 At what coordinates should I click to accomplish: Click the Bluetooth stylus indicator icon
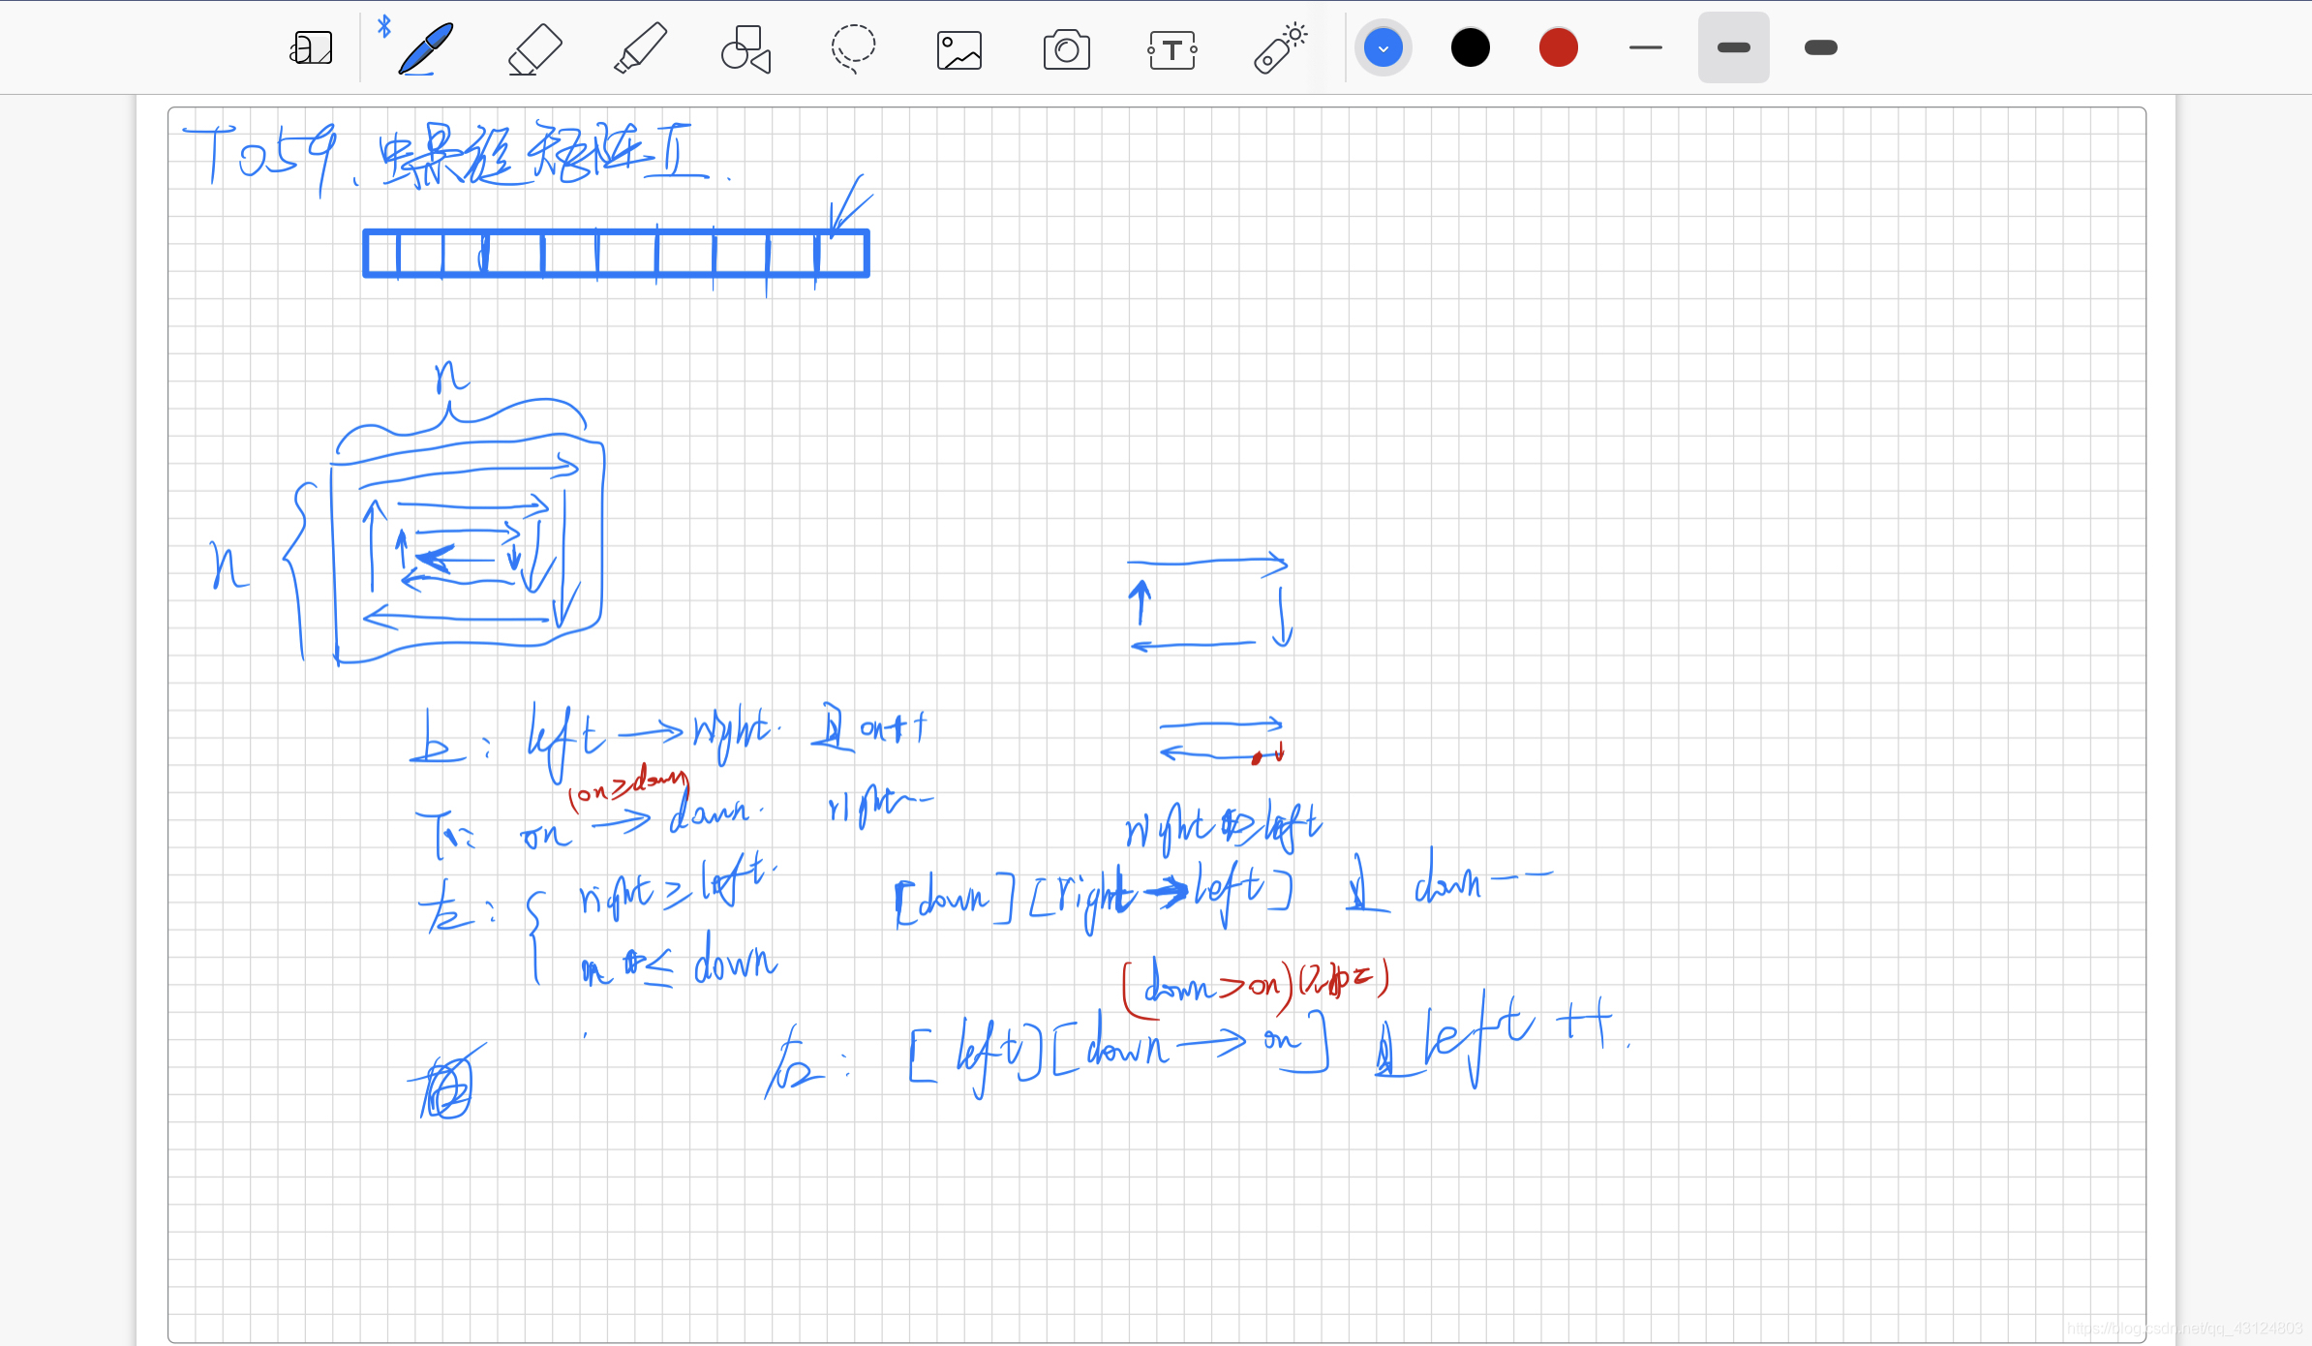(x=384, y=26)
